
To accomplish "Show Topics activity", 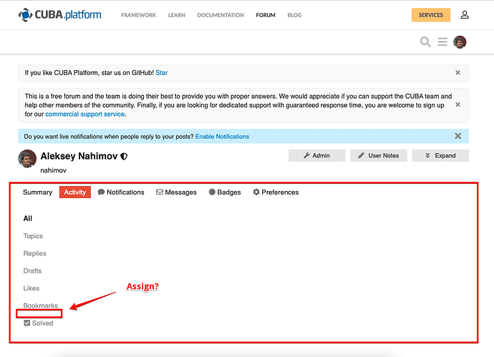I will pyautogui.click(x=33, y=236).
